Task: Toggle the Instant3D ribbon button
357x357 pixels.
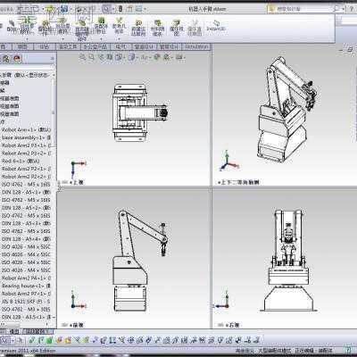Action: (216, 26)
